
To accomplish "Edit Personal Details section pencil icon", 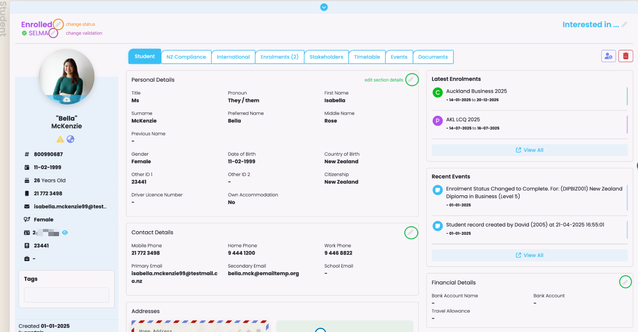I will tap(411, 80).
